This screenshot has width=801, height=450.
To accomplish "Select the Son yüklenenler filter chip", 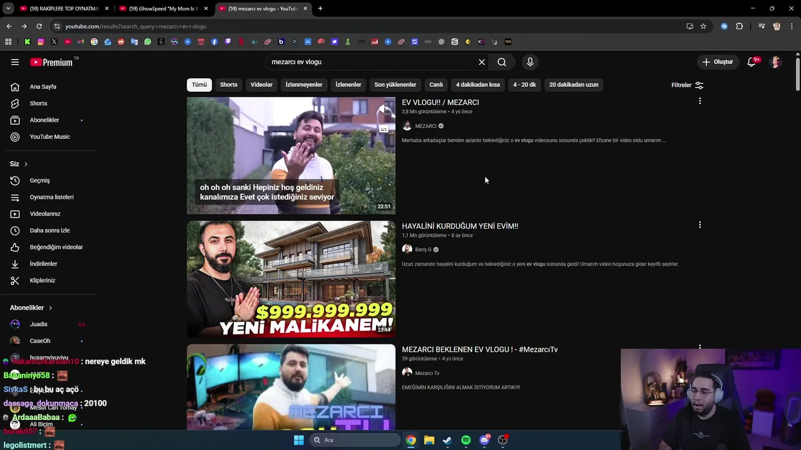I will [395, 84].
